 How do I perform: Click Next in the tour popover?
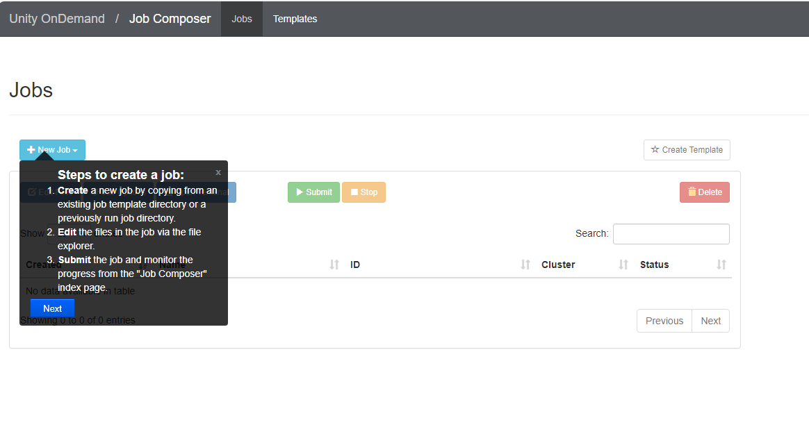52,308
